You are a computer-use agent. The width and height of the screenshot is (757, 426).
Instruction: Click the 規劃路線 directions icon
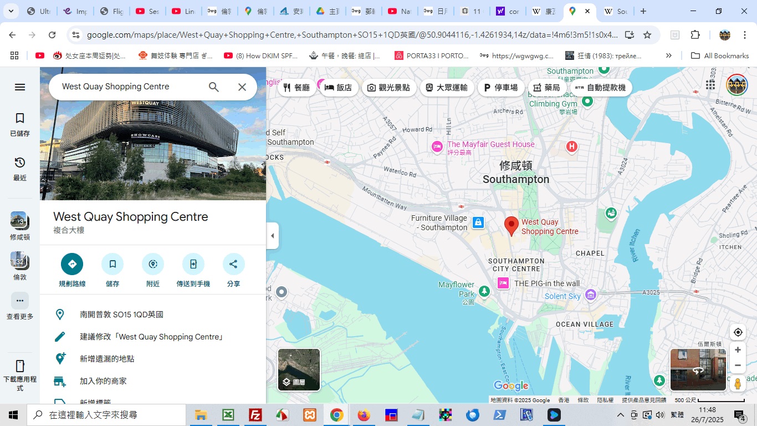(x=72, y=264)
